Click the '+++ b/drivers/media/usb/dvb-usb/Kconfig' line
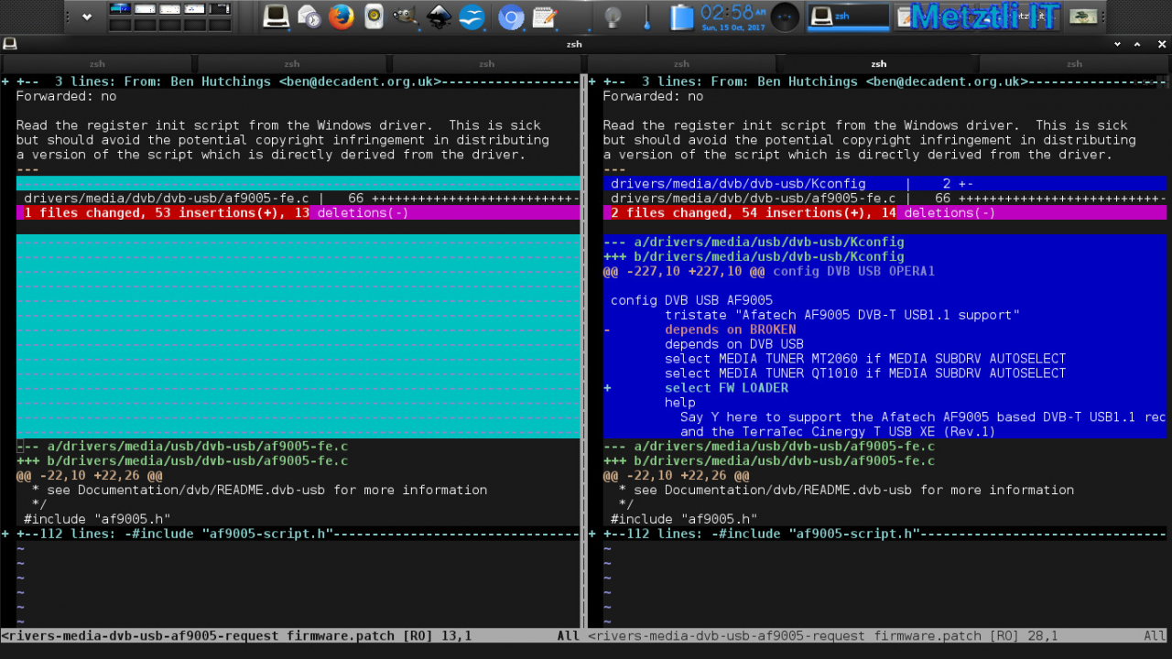 tap(754, 256)
